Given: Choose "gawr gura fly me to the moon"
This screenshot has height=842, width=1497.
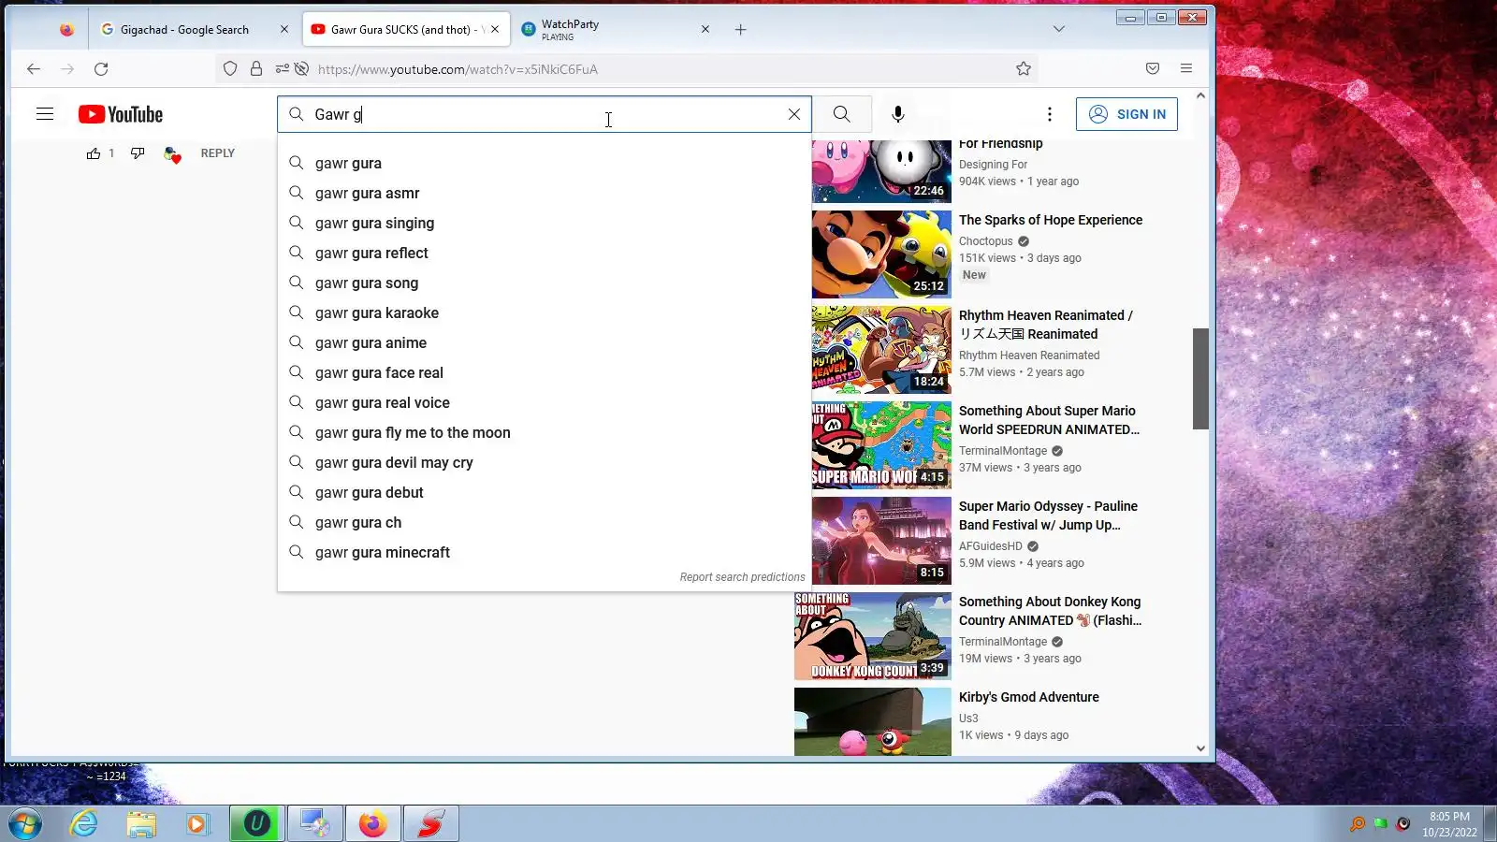Looking at the screenshot, I should point(545,432).
